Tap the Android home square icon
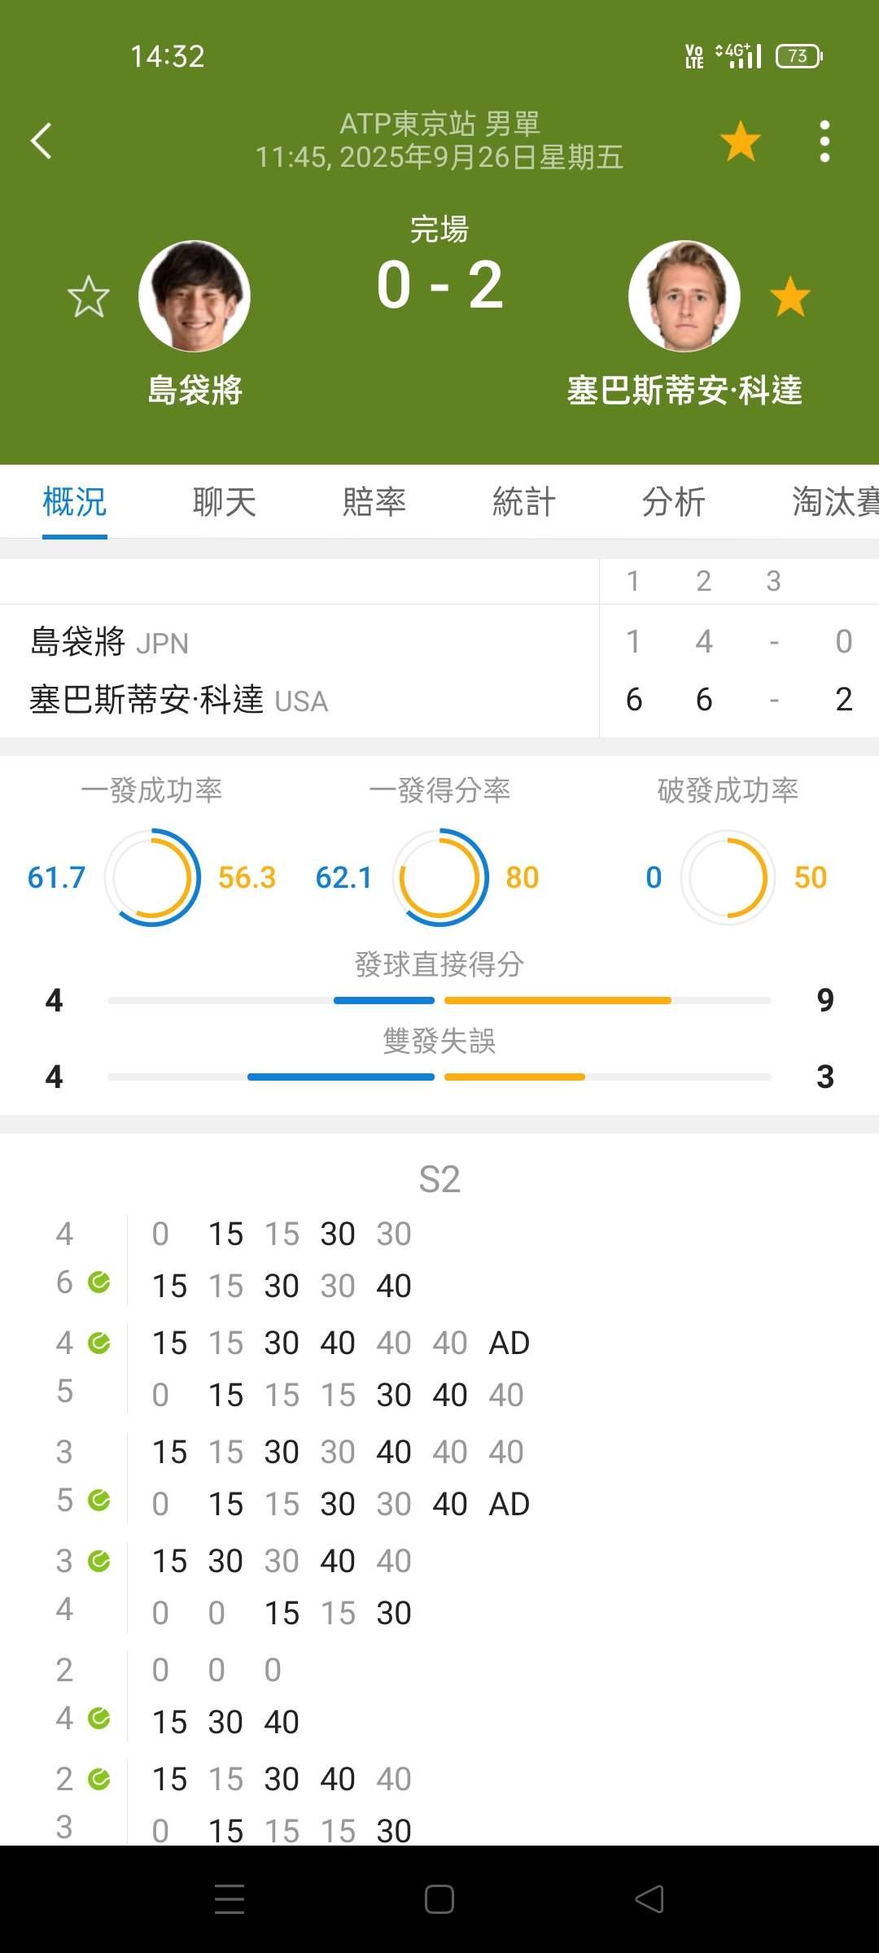Viewport: 879px width, 1953px height. point(439,1899)
